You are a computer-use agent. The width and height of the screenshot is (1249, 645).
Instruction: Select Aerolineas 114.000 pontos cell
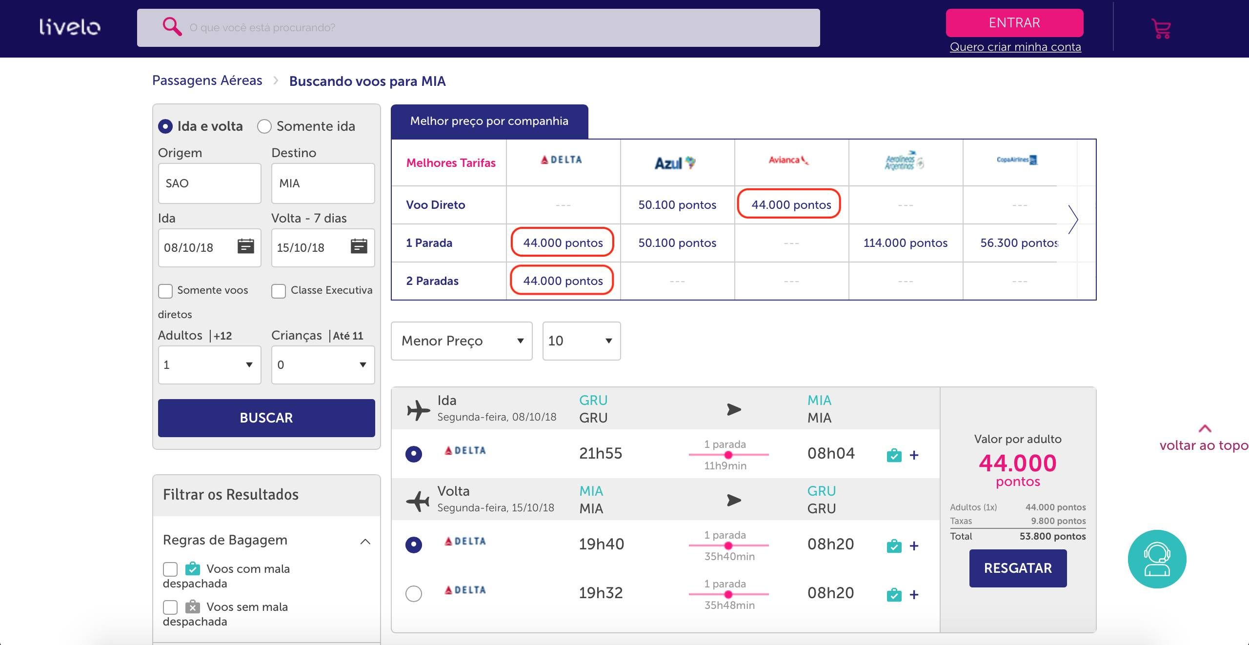906,243
